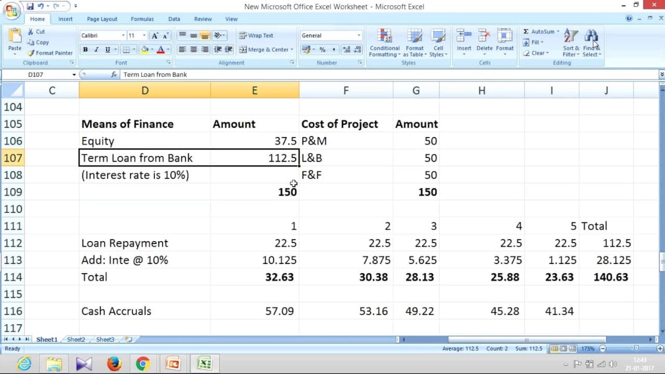Switch to the Review tab
The image size is (665, 374).
(203, 19)
